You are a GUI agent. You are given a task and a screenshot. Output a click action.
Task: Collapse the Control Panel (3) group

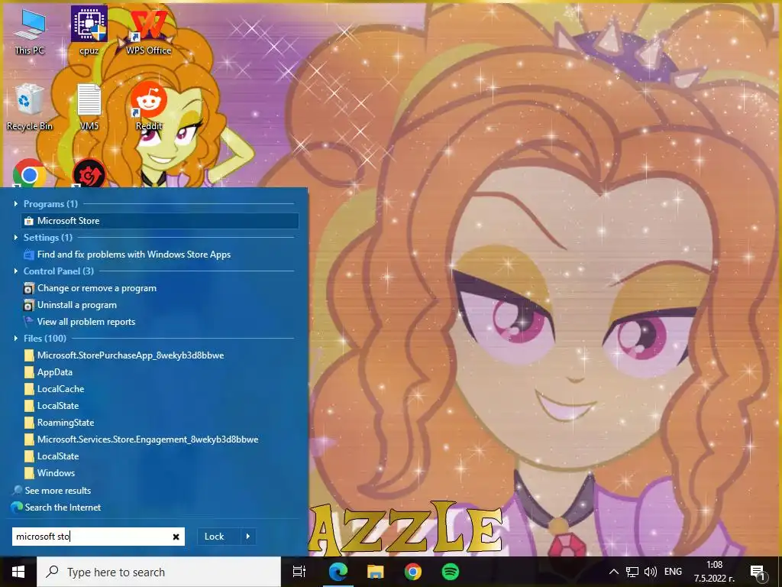[16, 271]
